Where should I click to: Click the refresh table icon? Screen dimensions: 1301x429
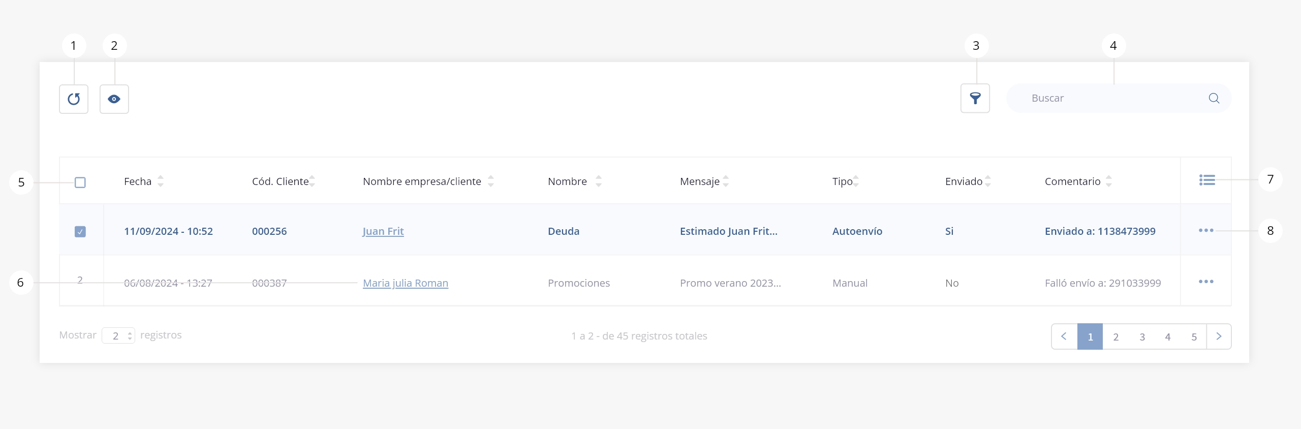(74, 99)
